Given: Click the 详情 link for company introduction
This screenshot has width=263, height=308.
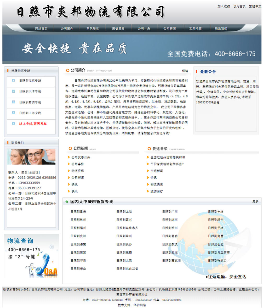Looking at the screenshot, I should (185, 71).
